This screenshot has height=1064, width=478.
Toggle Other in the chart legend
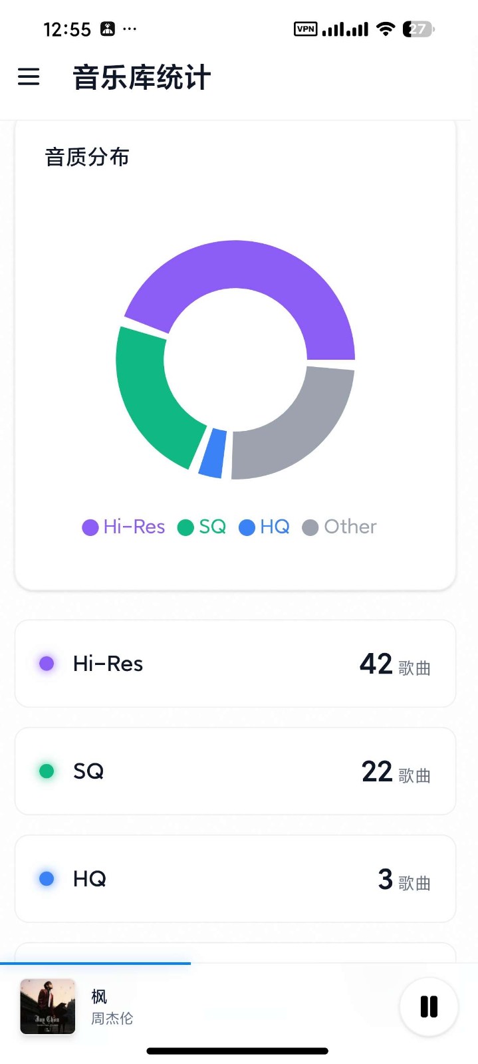click(x=340, y=527)
